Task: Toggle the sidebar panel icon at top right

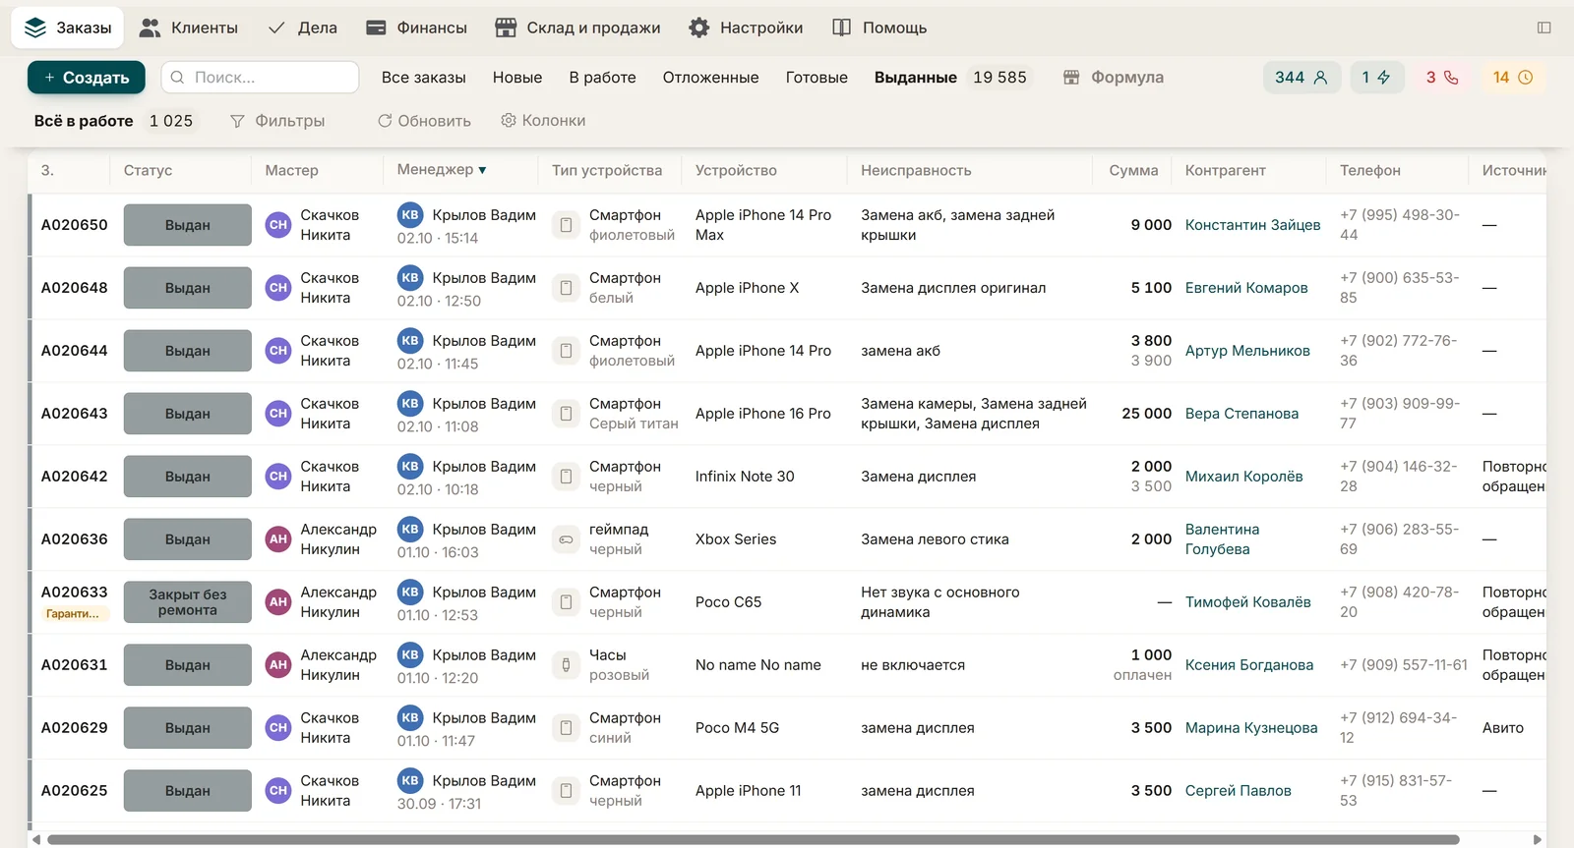Action: [1544, 28]
